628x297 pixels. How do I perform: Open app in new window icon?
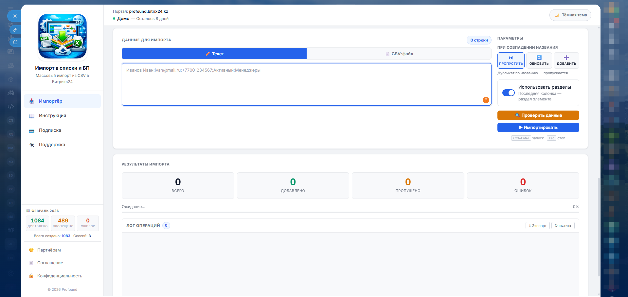pos(15,42)
